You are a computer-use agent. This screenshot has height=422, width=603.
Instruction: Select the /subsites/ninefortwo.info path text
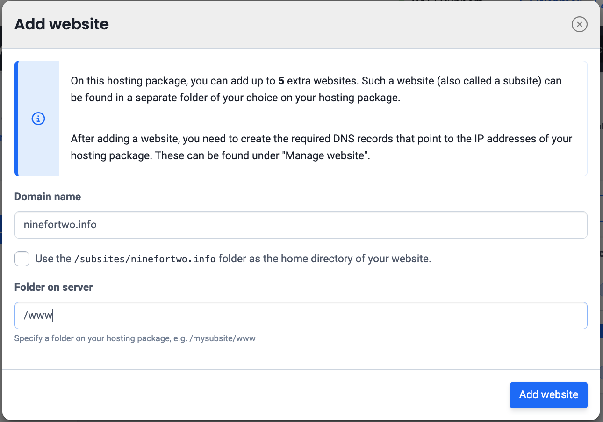[145, 259]
